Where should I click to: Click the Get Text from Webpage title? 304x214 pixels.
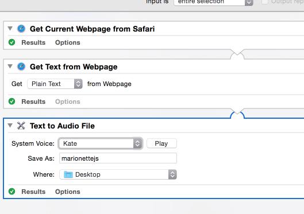[74, 67]
